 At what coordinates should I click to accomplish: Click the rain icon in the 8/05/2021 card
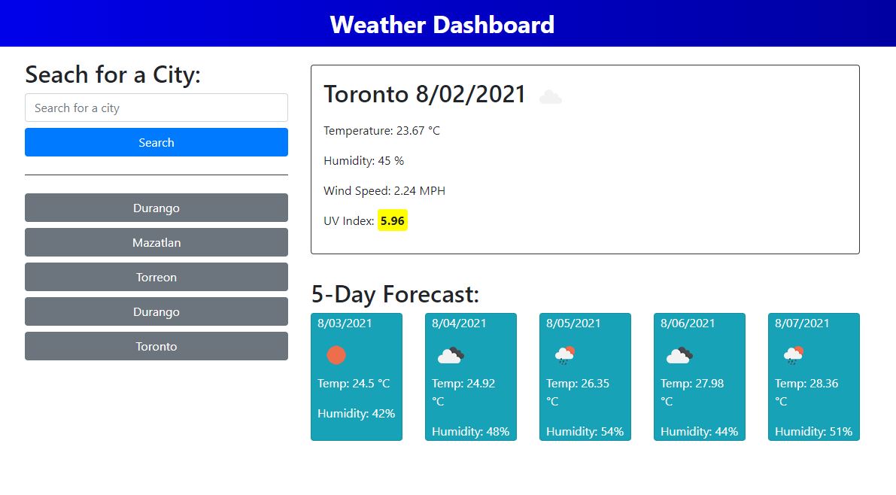(564, 355)
